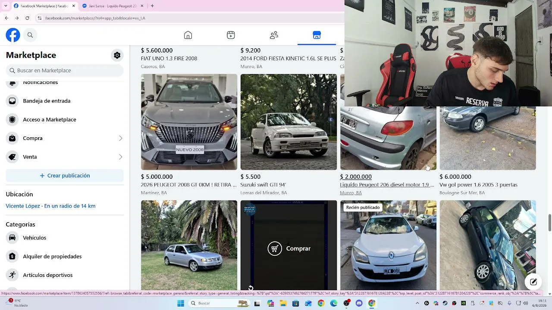This screenshot has width=552, height=310.
Task: Go back with browser back arrow
Action: click(x=6, y=18)
